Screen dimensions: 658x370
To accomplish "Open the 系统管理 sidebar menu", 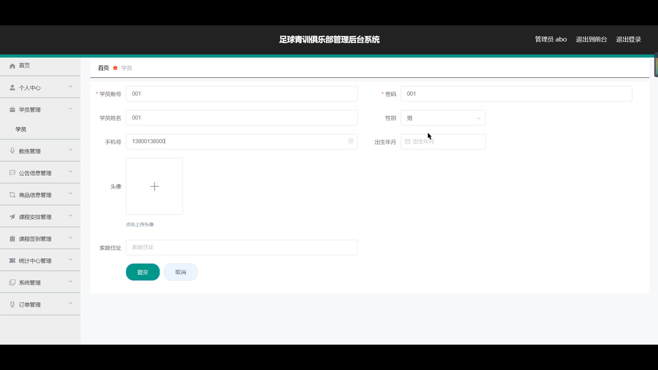I will tap(40, 282).
